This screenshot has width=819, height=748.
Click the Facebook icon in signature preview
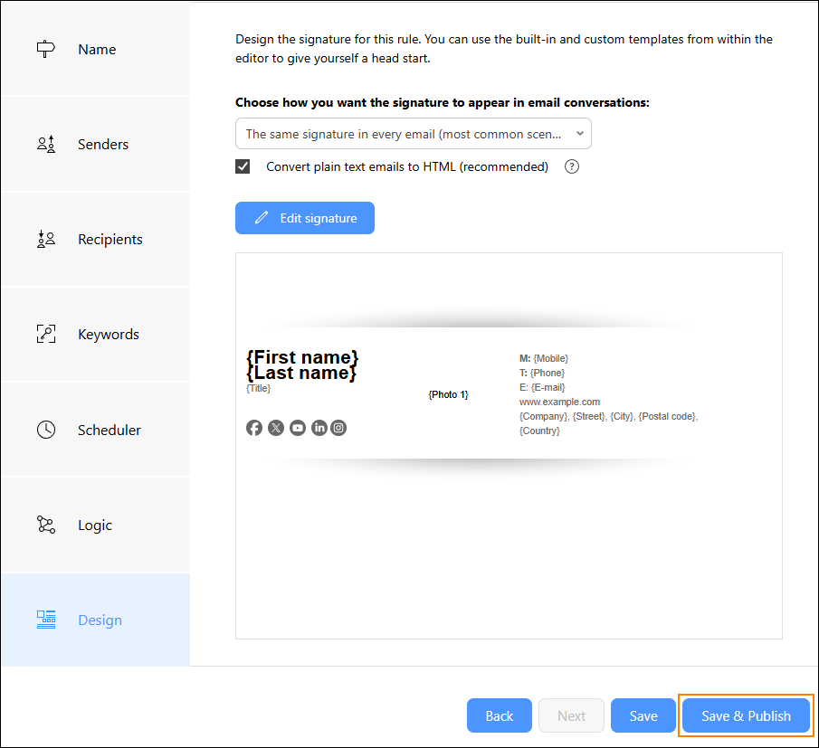click(254, 428)
